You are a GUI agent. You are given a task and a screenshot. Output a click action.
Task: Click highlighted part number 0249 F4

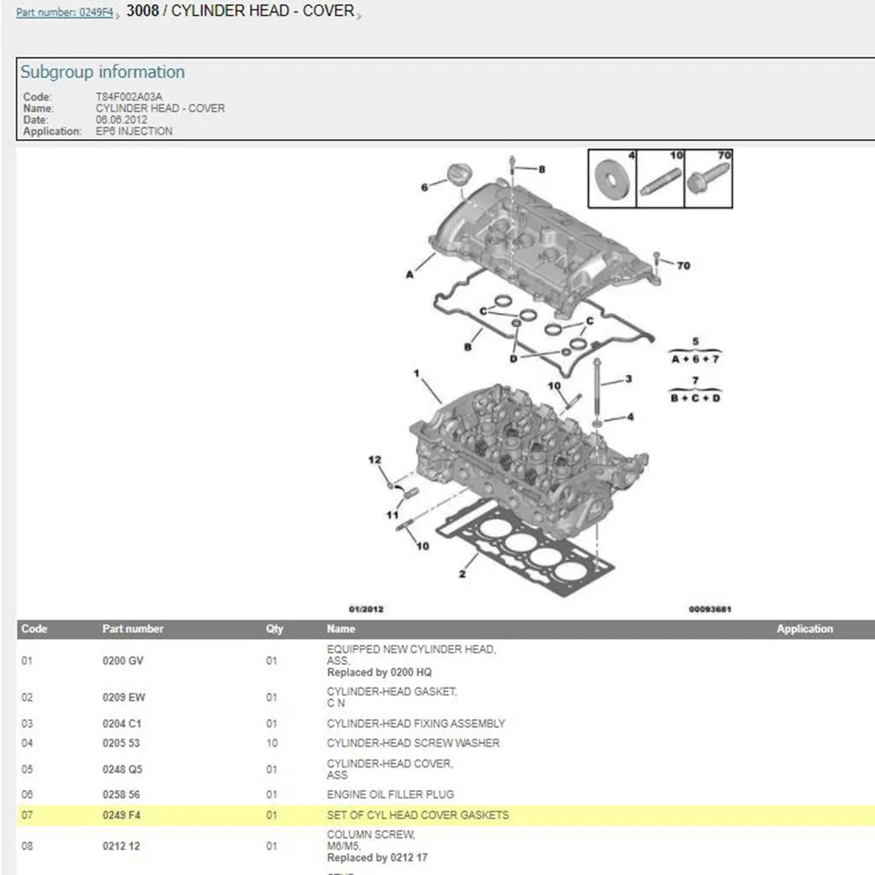tap(122, 815)
